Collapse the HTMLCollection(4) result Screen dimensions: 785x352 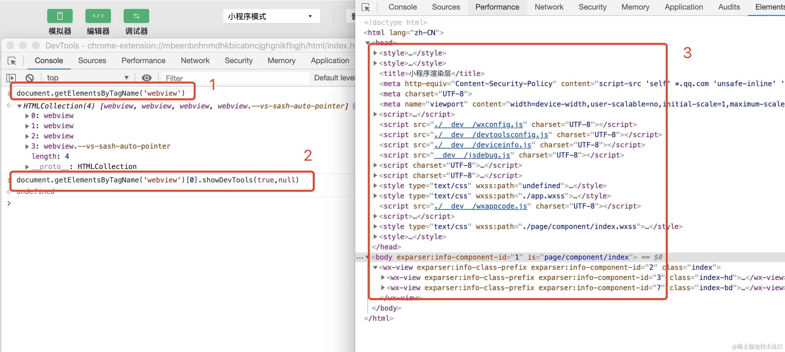tap(19, 106)
